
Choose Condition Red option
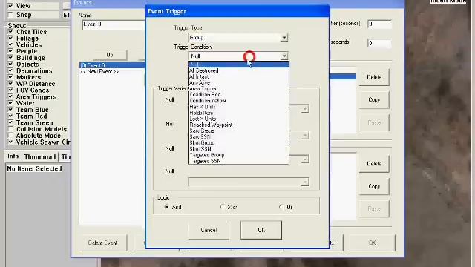click(x=239, y=94)
